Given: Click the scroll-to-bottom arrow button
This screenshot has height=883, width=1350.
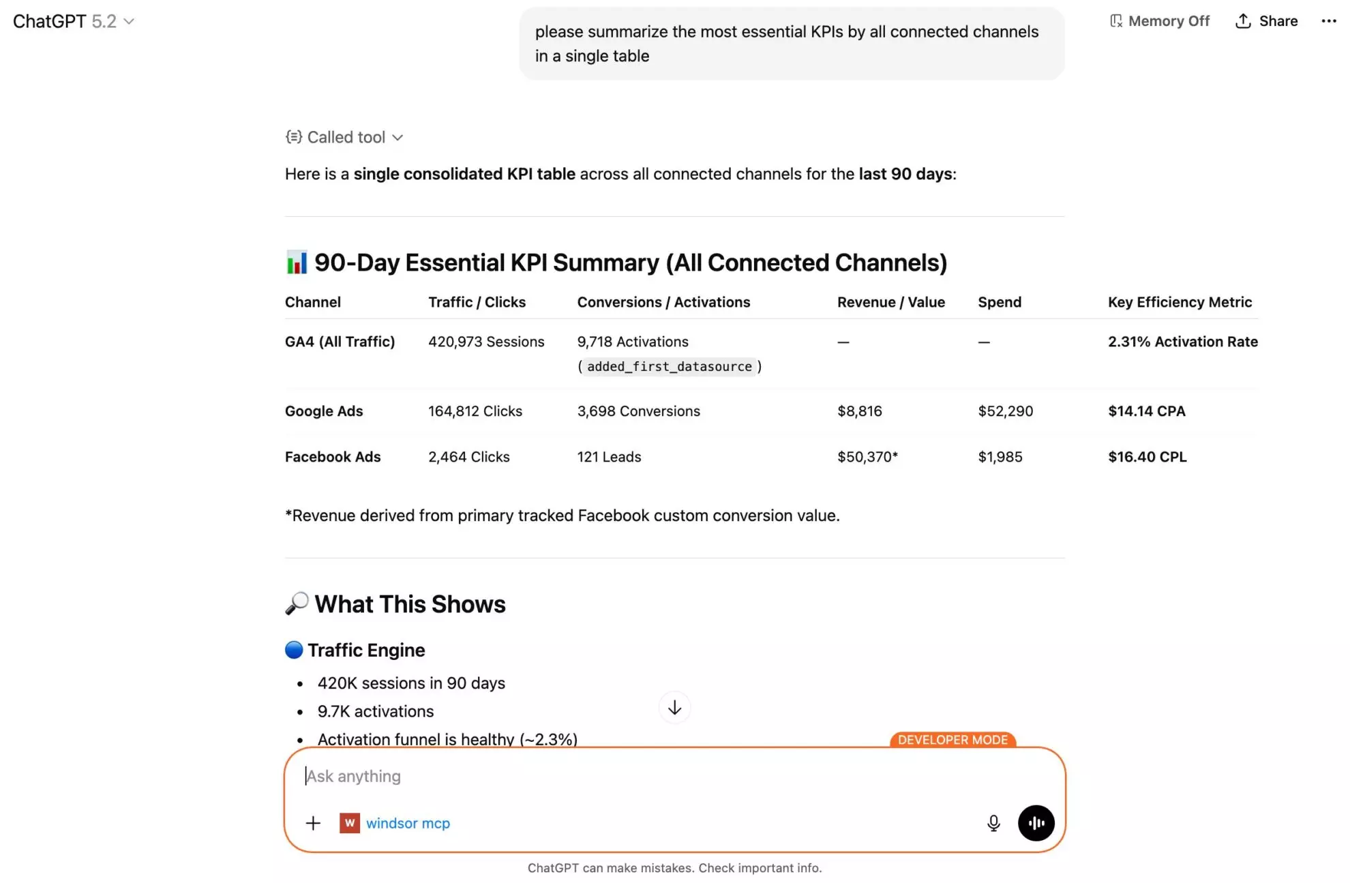Looking at the screenshot, I should click(674, 708).
